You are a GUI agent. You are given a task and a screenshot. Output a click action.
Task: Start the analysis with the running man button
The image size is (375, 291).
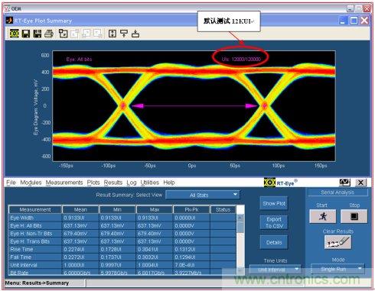[323, 216]
